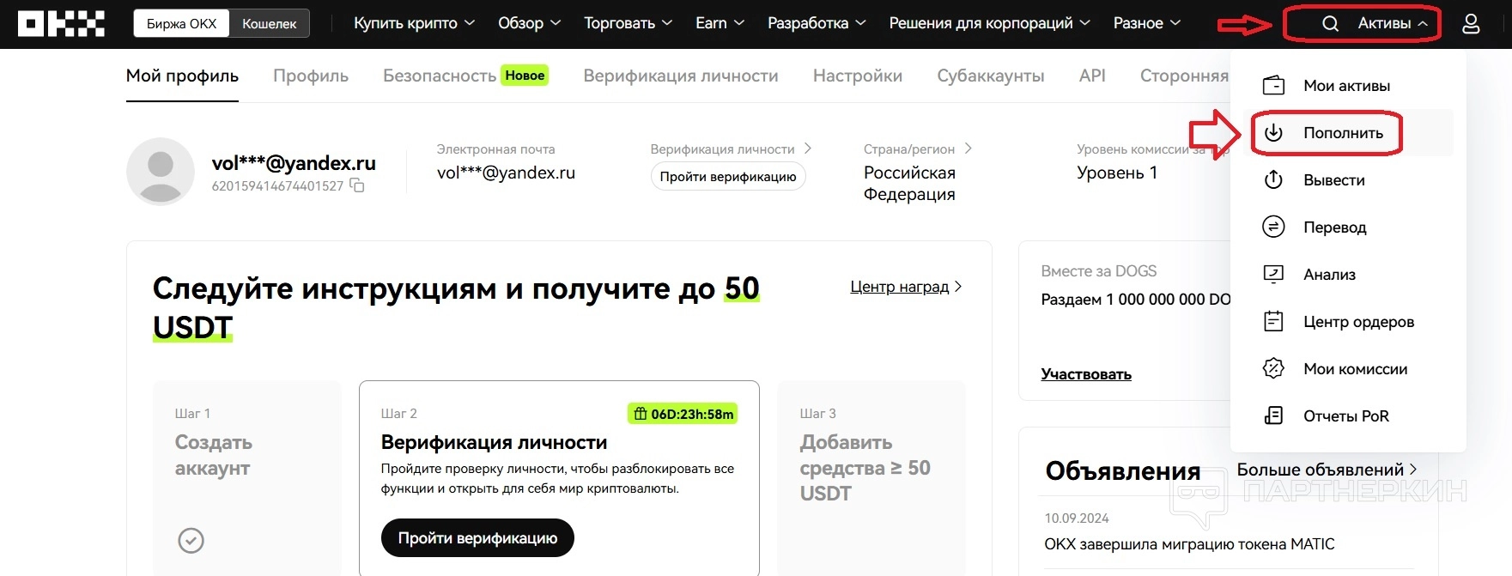Select Мои комиссии menu item
1512x576 pixels.
pyautogui.click(x=1348, y=369)
